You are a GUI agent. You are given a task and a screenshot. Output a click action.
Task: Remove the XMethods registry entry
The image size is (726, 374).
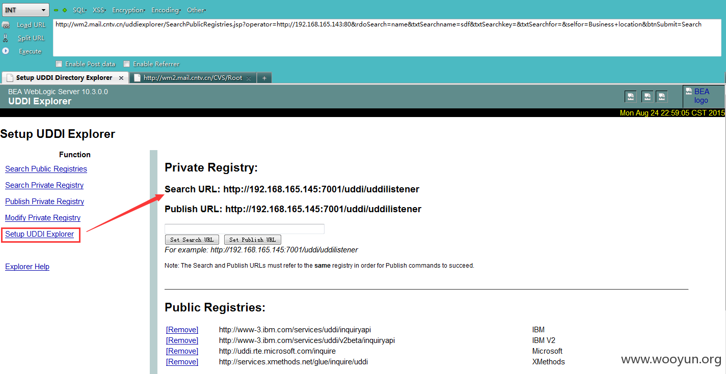click(182, 362)
